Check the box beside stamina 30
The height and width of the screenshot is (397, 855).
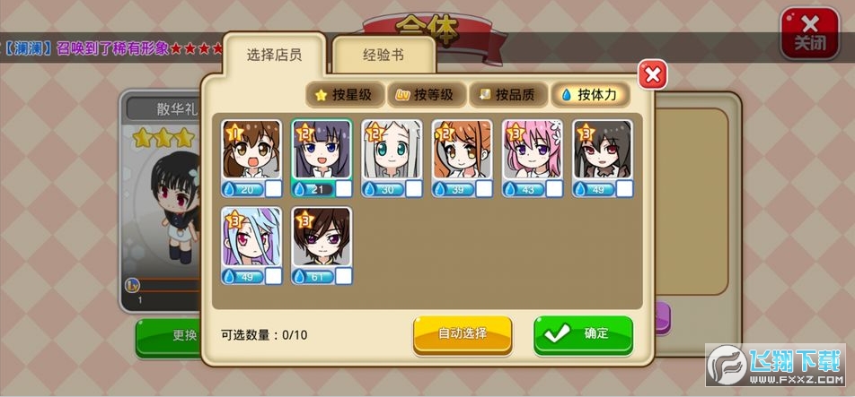(x=413, y=189)
